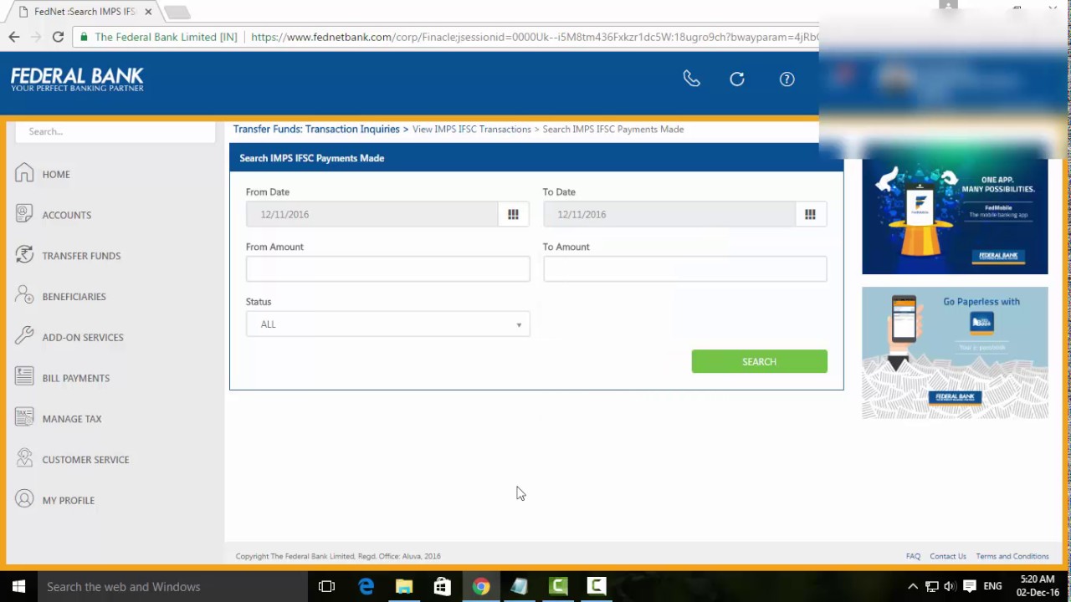The image size is (1071, 602).
Task: Open the Windows Store taskbar icon
Action: point(443,587)
